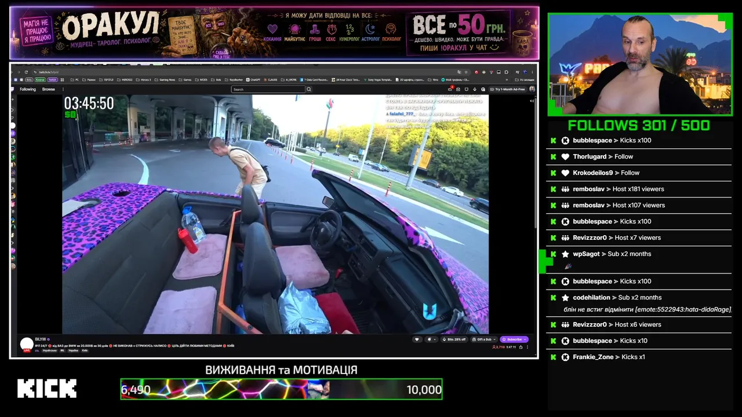Click the stream timer 03:45:50
This screenshot has height=417, width=742.
click(x=89, y=103)
